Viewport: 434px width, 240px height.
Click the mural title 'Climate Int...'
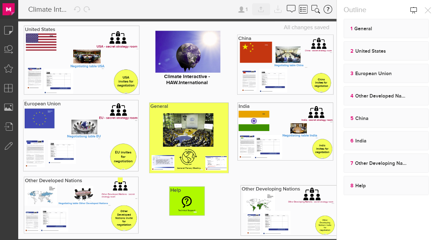click(48, 10)
